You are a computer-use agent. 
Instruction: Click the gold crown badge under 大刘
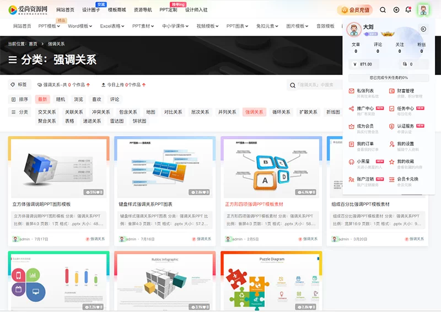tap(388, 34)
